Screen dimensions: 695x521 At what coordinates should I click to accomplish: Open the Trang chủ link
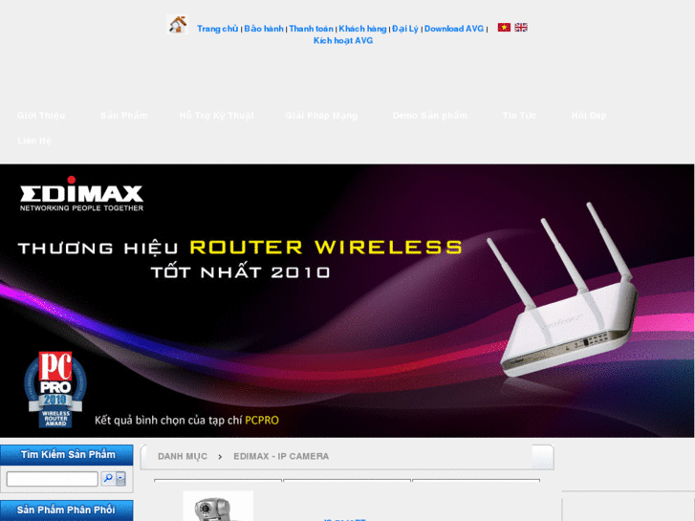pyautogui.click(x=218, y=29)
